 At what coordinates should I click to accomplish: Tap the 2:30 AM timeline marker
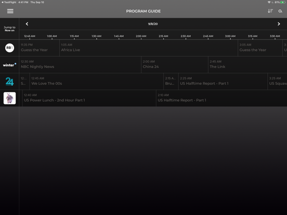186,36
